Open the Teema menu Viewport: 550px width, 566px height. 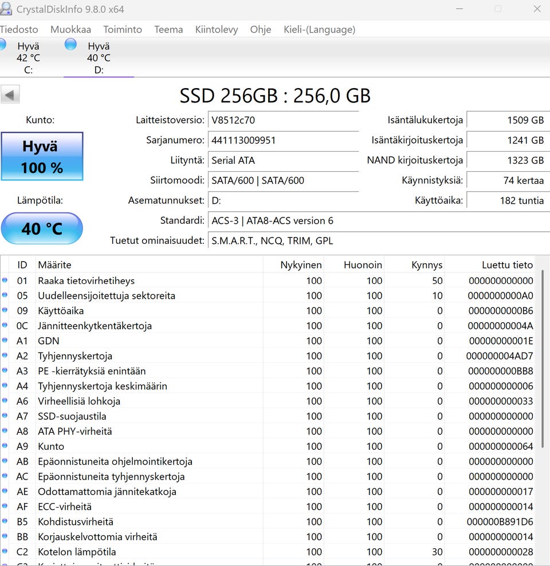[168, 29]
